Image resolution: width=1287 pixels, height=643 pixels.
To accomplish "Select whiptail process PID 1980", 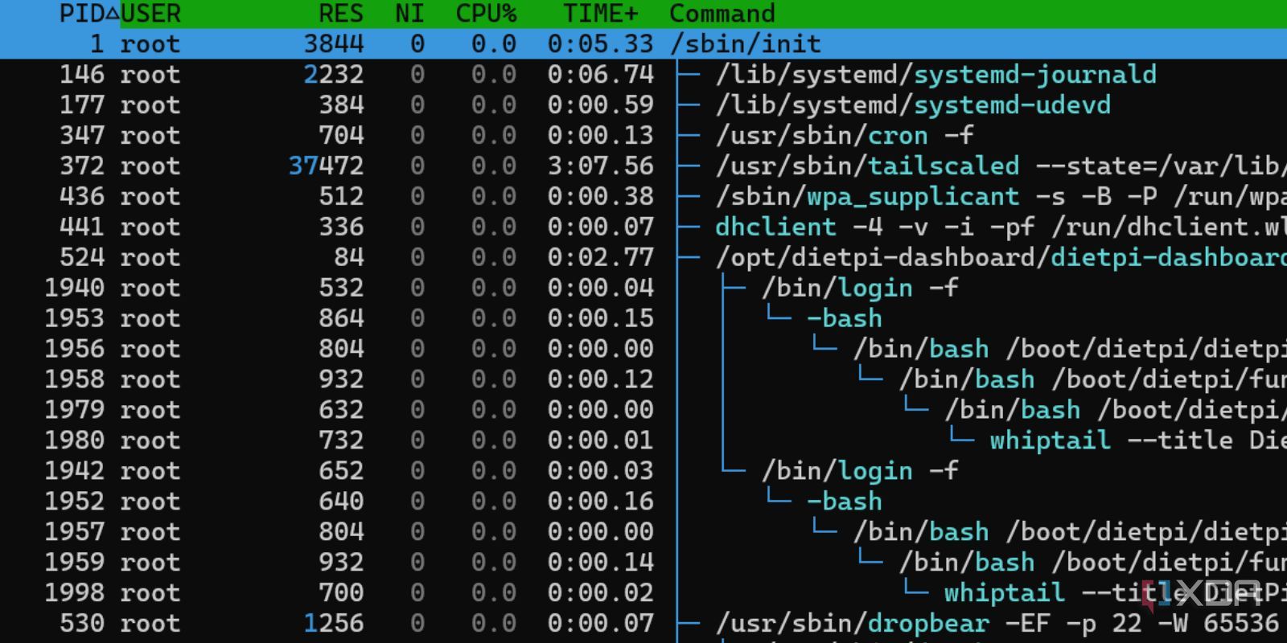I will click(x=643, y=440).
